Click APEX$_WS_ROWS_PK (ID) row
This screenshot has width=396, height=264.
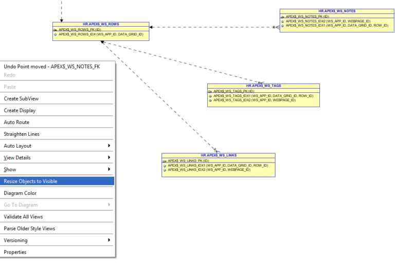click(80, 29)
